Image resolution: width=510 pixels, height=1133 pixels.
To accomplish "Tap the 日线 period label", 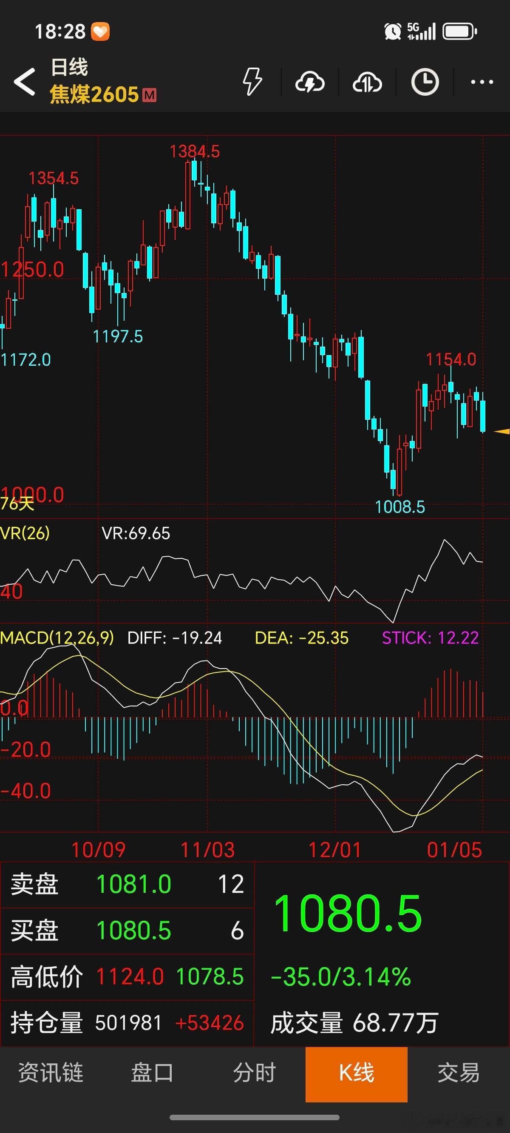I will point(69,67).
